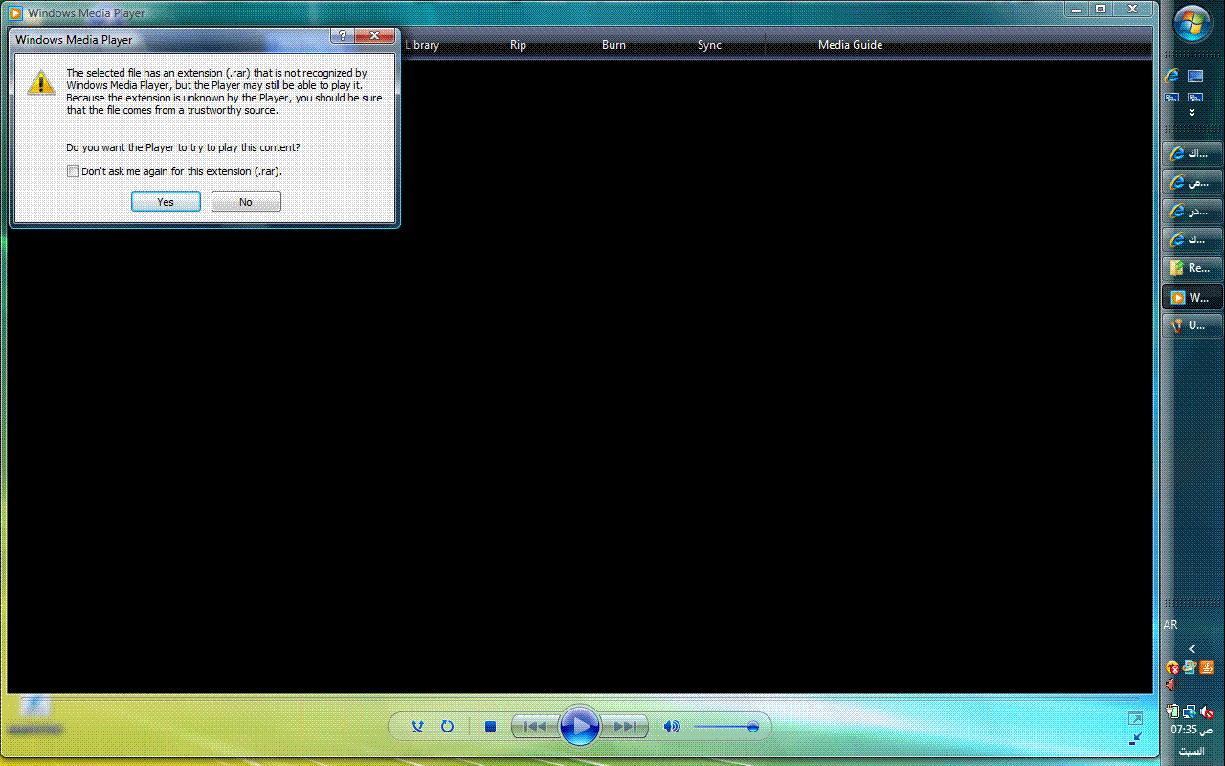Click No to cancel playback
Viewport: 1225px width, 766px height.
coord(246,202)
